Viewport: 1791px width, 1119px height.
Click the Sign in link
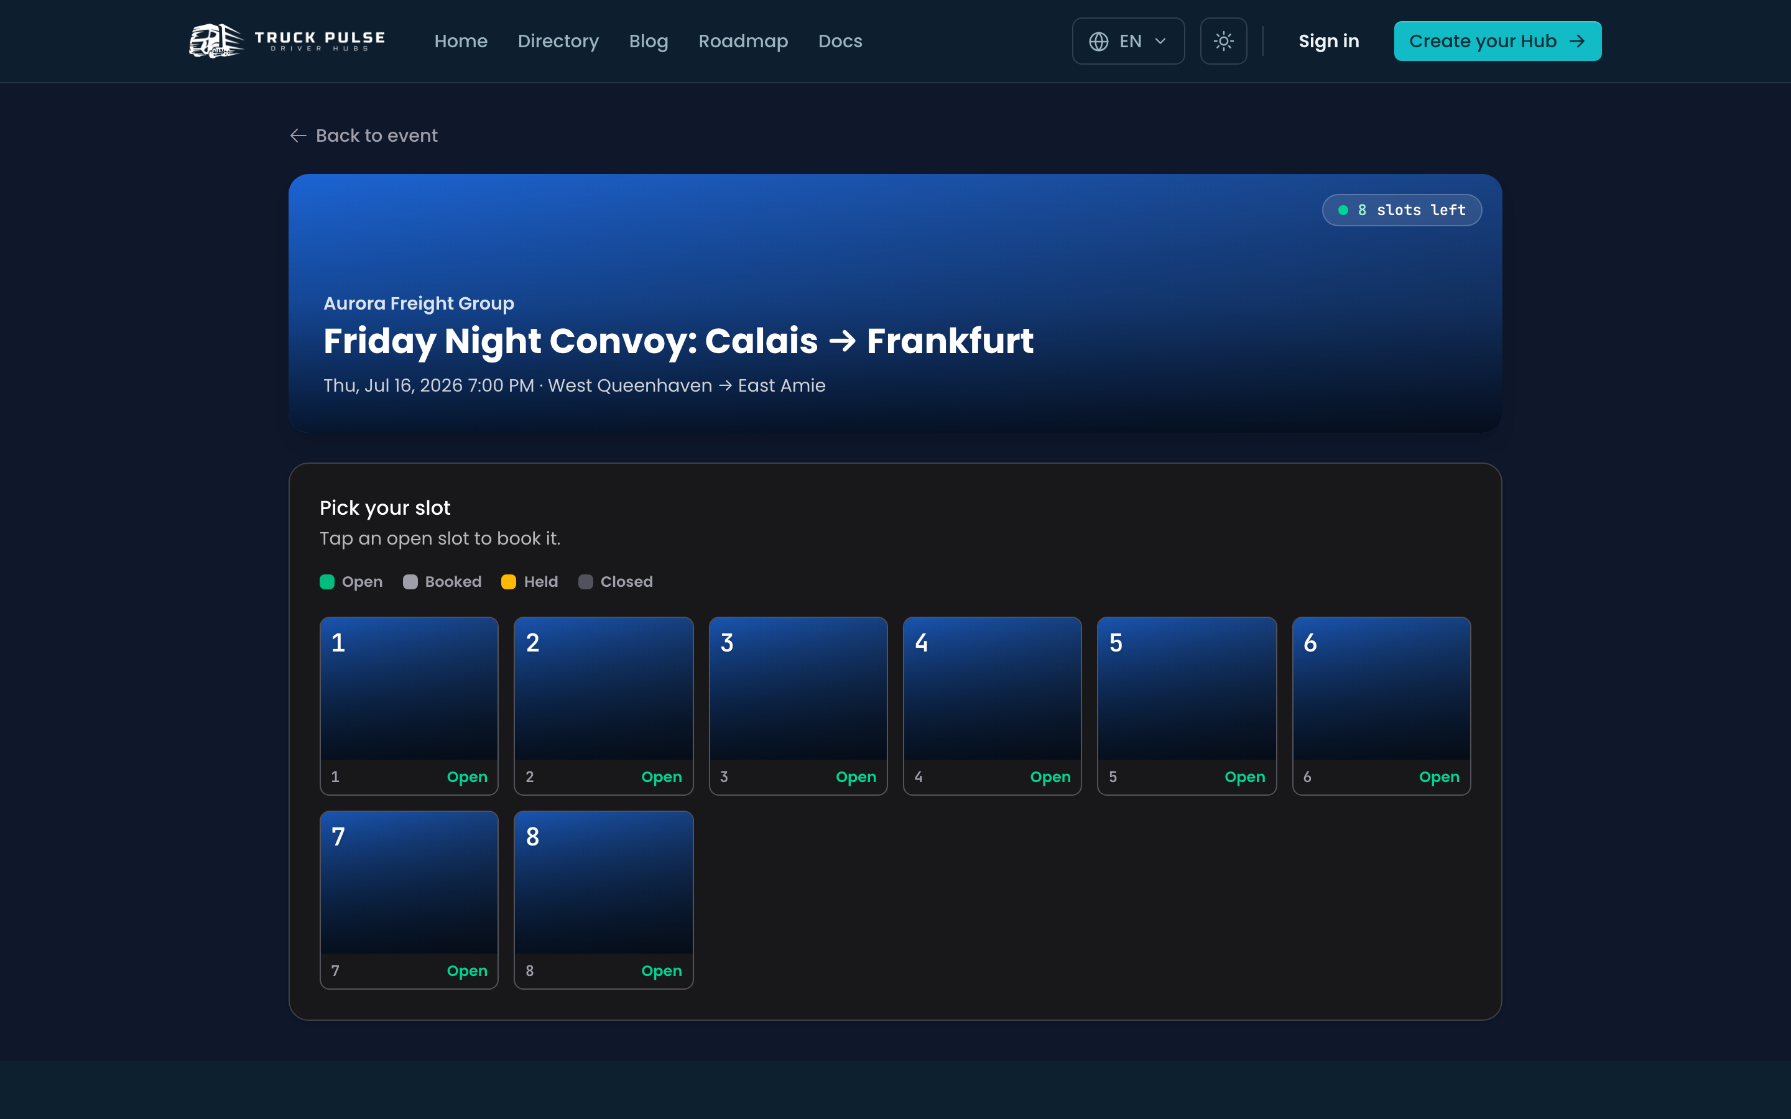point(1328,40)
